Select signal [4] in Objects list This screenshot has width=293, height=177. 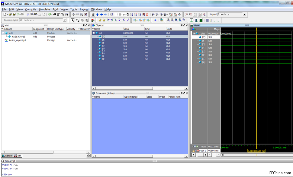coord(103,46)
